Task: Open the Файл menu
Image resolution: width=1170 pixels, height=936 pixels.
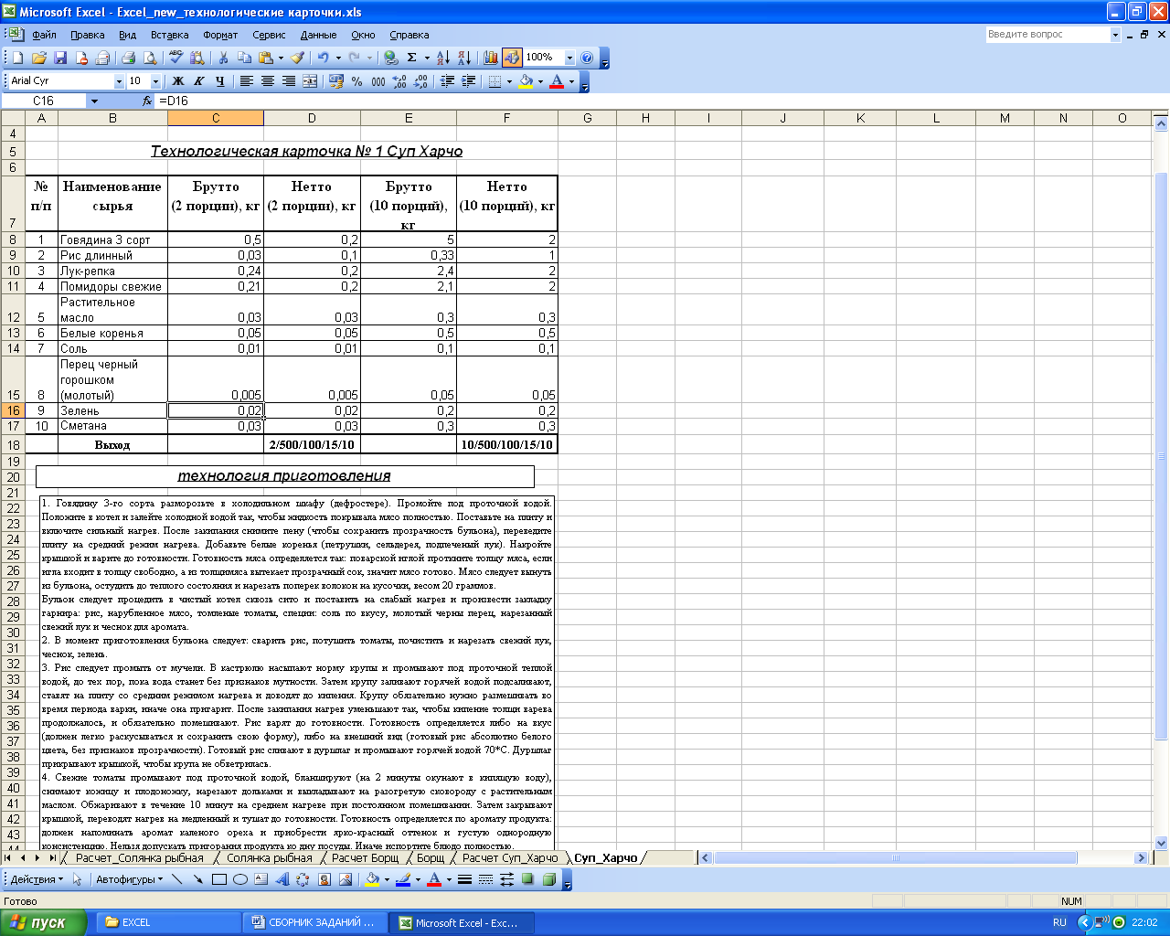Action: pos(44,35)
